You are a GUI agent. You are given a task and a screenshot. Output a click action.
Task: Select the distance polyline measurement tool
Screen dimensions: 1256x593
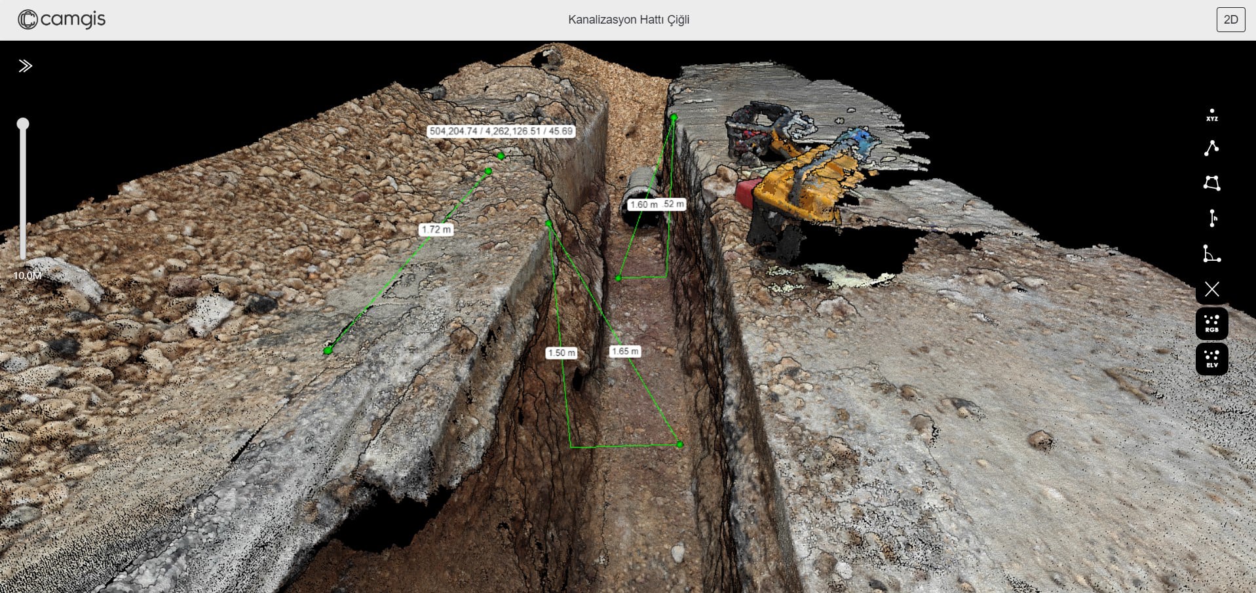pyautogui.click(x=1211, y=148)
